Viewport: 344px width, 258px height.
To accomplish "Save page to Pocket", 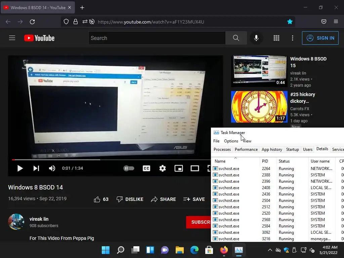I will point(324,21).
